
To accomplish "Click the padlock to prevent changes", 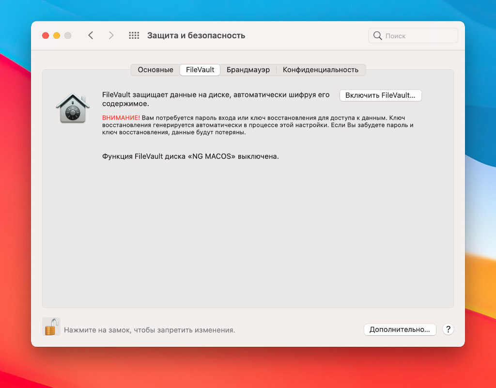I will point(51,326).
